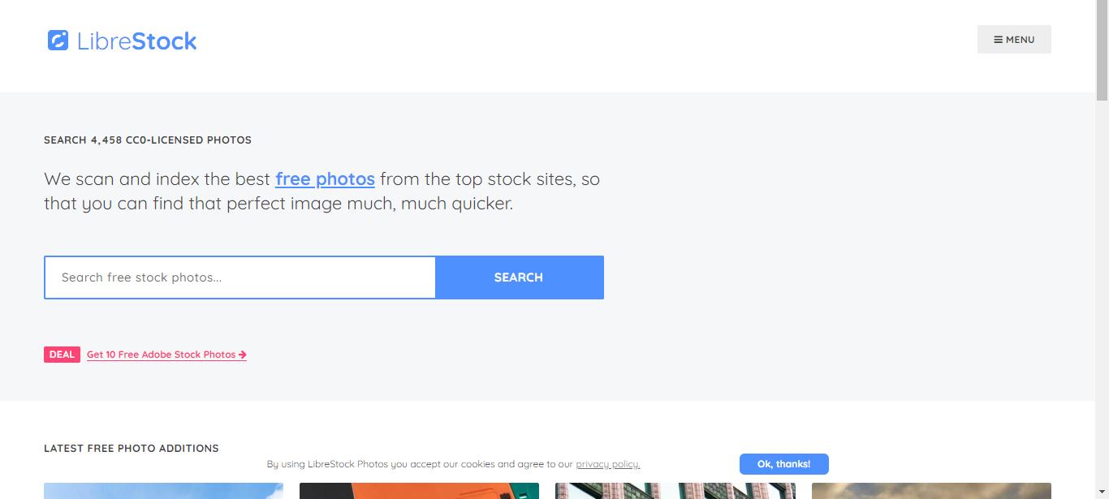Click the LibreStock logo icon
The image size is (1109, 499).
(x=58, y=41)
